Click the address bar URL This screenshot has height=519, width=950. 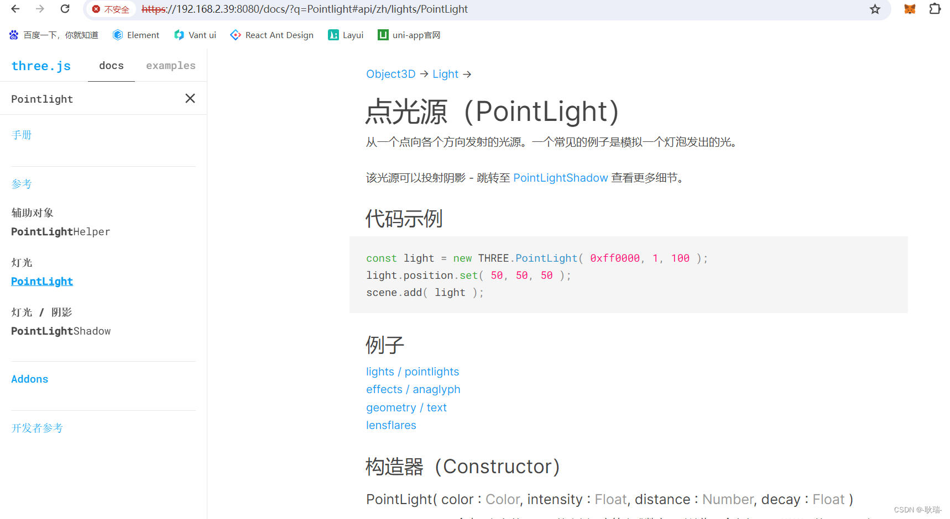click(305, 9)
